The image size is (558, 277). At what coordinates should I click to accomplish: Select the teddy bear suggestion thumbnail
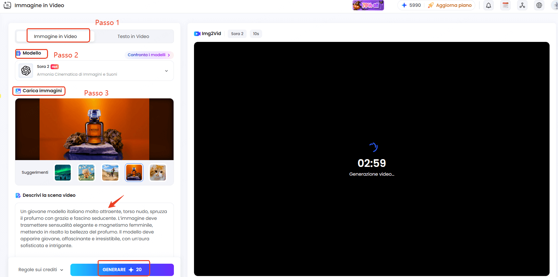pos(87,172)
